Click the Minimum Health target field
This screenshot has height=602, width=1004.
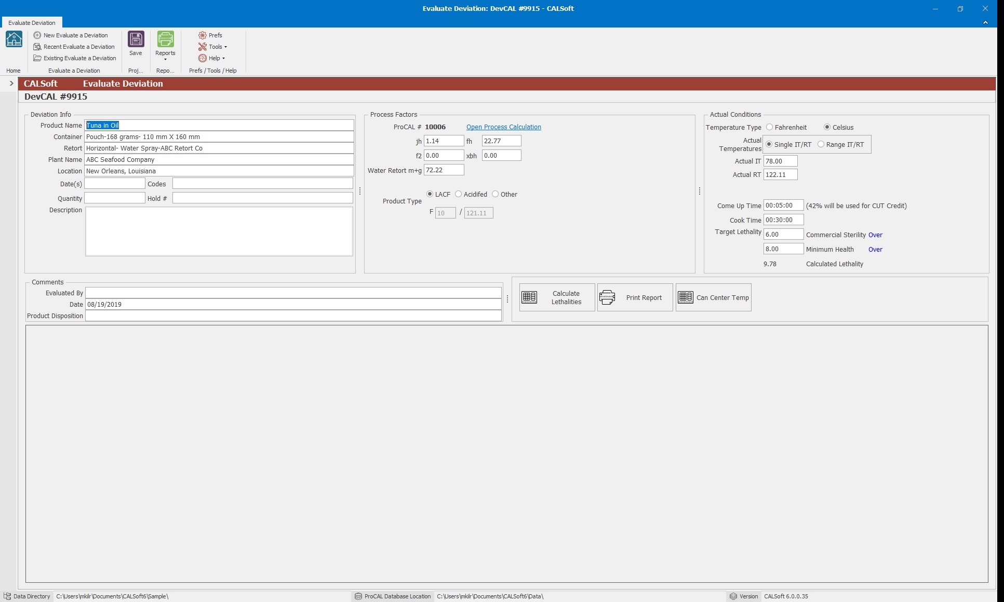click(784, 249)
